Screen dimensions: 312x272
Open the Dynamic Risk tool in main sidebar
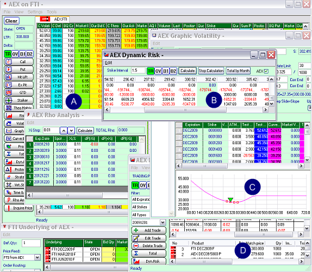tap(14, 162)
